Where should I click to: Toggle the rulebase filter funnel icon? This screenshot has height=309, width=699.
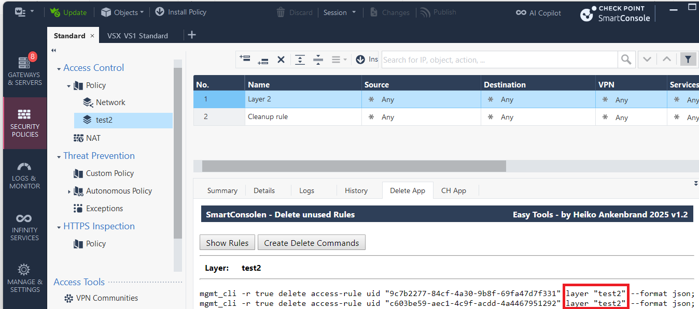[x=688, y=60]
